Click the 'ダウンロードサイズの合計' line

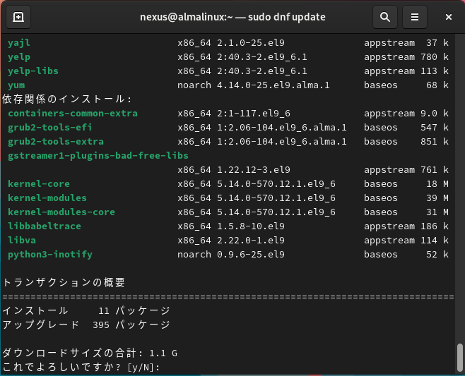90,353
